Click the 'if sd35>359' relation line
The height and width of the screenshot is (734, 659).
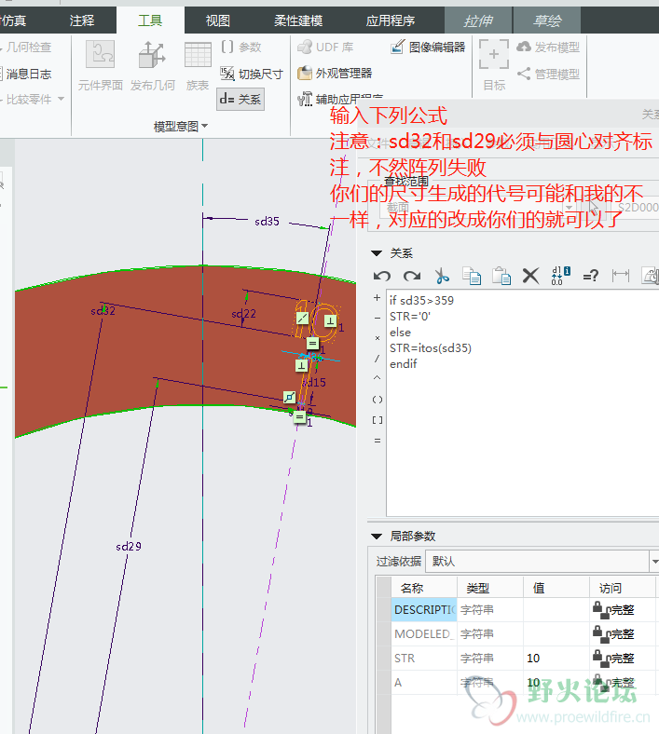pos(421,301)
